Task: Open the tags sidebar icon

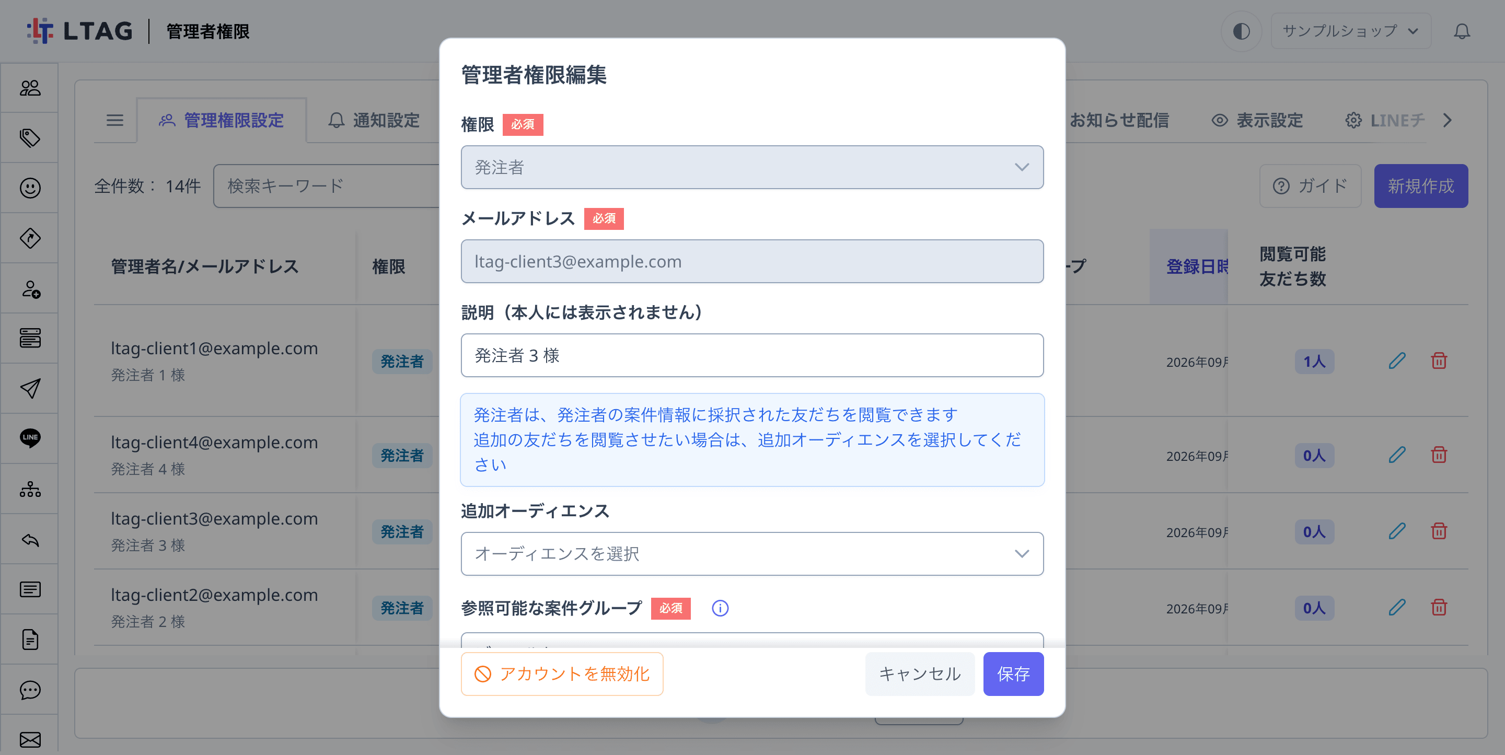Action: (x=30, y=138)
